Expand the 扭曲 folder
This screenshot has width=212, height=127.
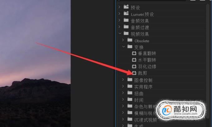[123, 93]
